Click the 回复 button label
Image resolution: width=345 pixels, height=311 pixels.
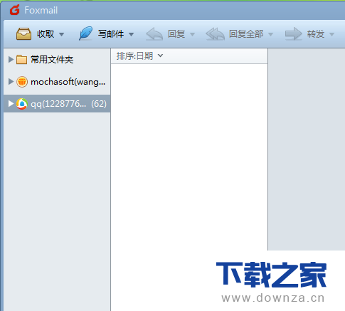pyautogui.click(x=176, y=34)
